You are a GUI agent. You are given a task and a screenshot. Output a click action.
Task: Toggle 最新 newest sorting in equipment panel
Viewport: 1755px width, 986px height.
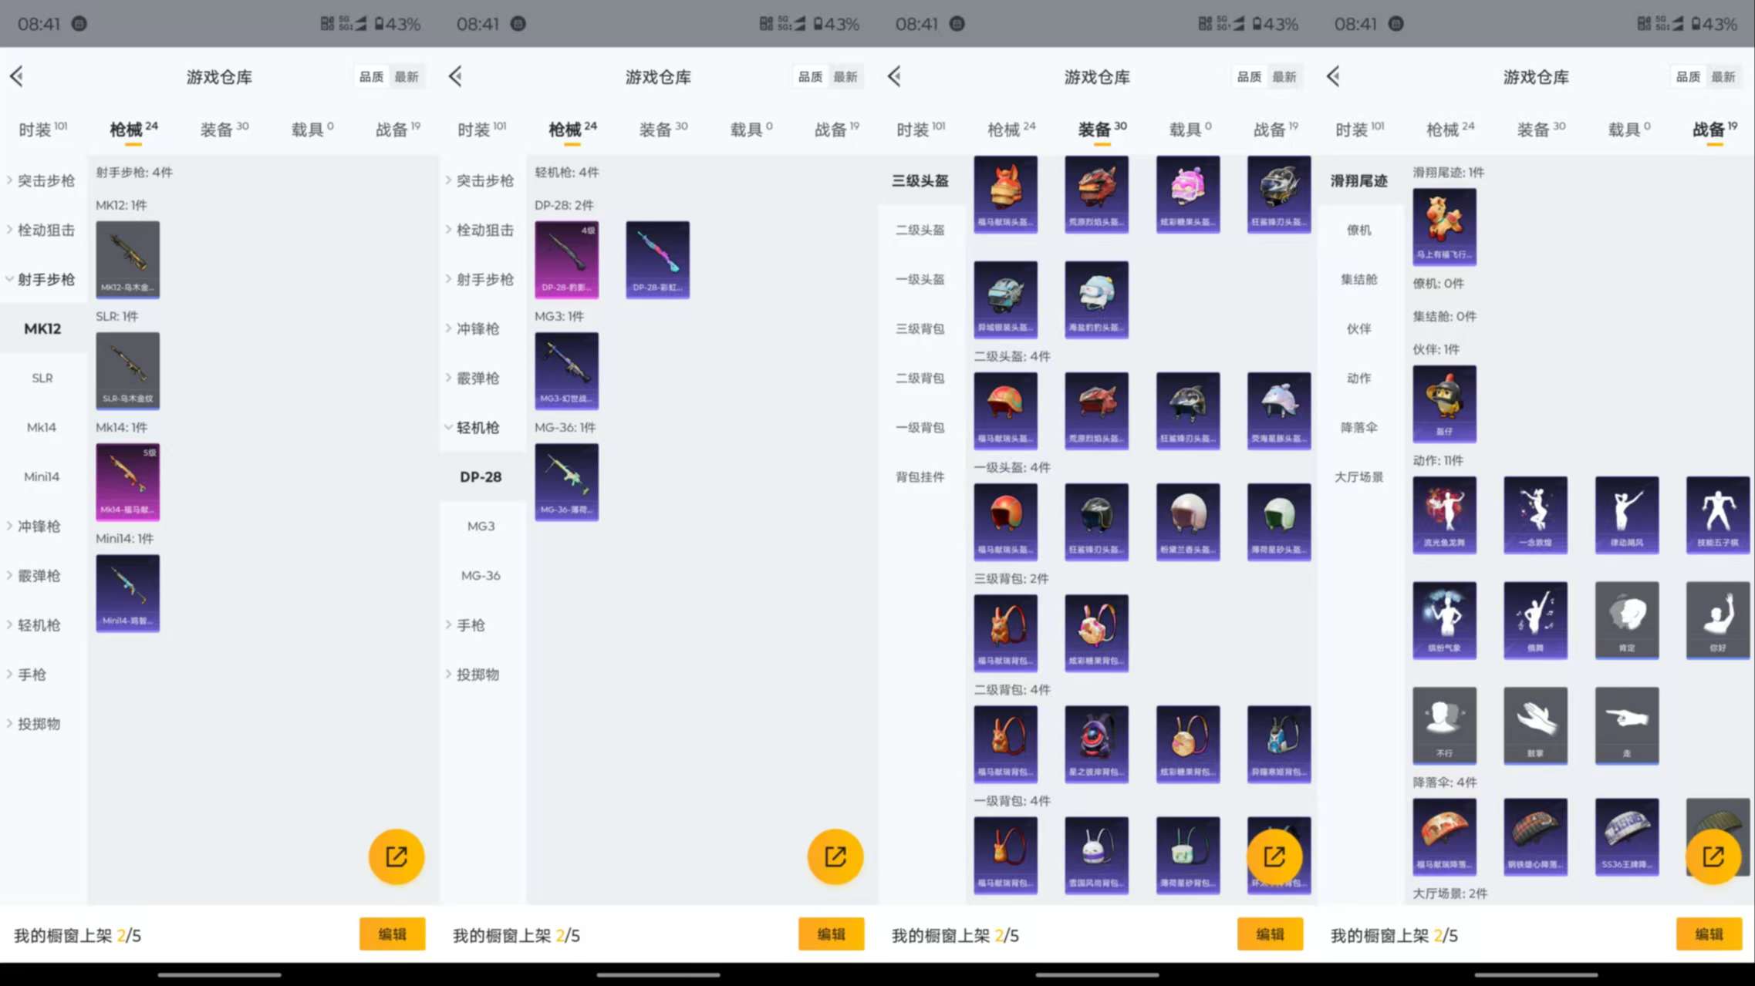(x=1285, y=76)
